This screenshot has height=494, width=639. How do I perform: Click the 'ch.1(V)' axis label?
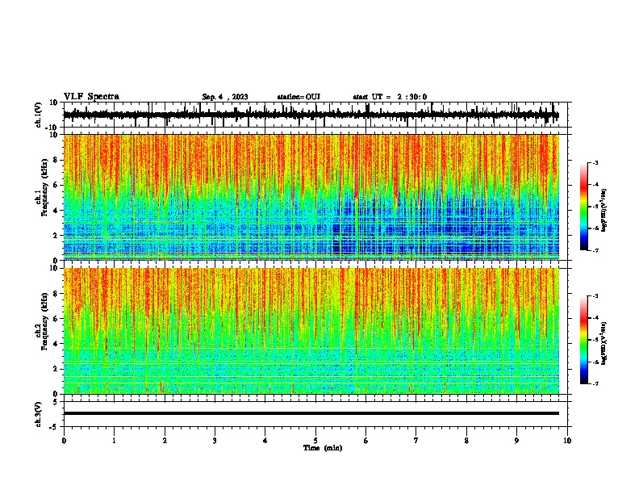pos(39,115)
